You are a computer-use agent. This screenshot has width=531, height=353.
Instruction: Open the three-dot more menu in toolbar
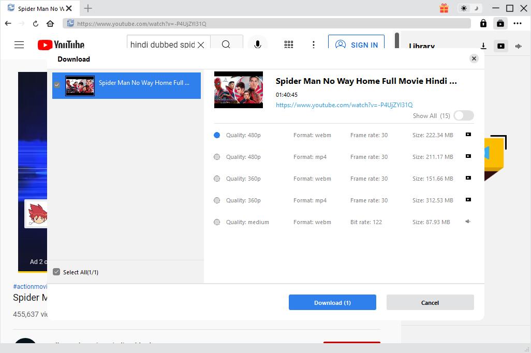coord(518,23)
